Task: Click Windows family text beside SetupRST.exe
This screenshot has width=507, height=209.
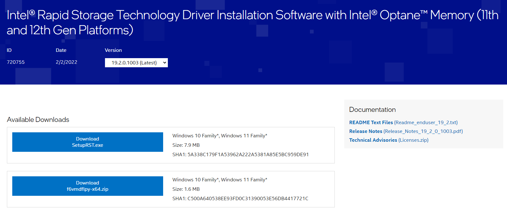Action: coord(220,136)
